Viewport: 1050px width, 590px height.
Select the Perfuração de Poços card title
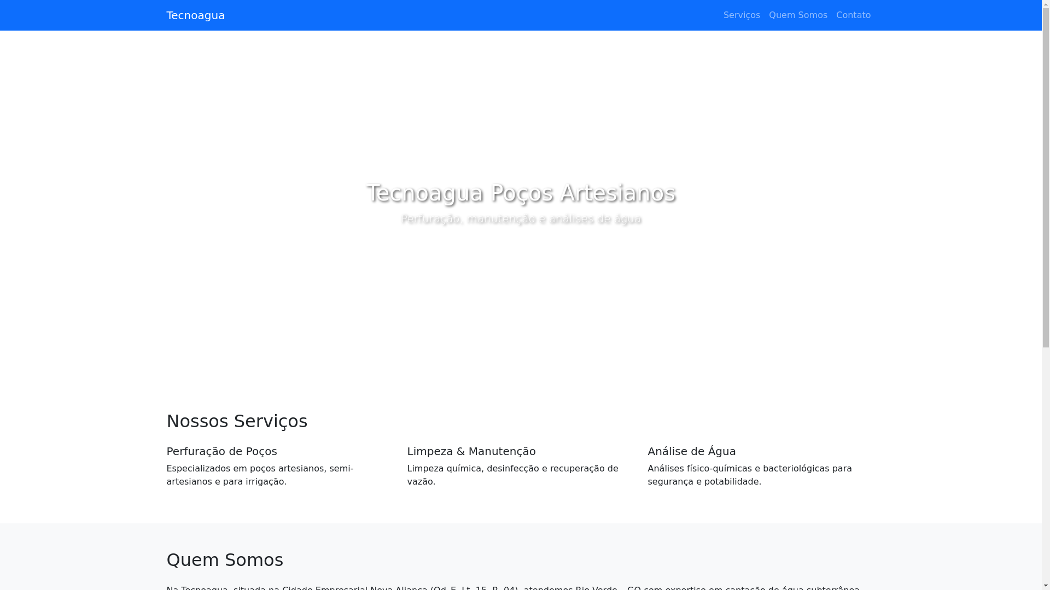click(x=221, y=451)
